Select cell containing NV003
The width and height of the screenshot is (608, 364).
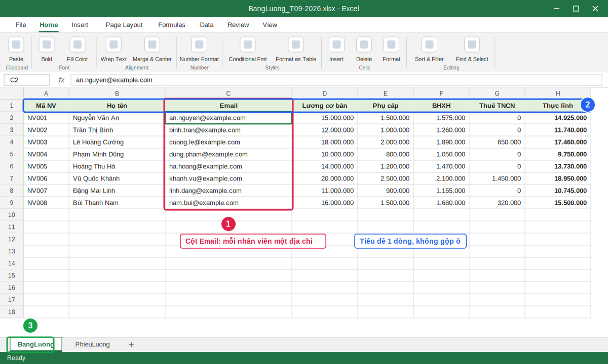[46, 142]
